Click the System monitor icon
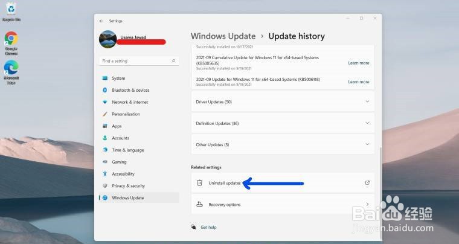Viewport: 459px width, 244px height. (x=105, y=78)
